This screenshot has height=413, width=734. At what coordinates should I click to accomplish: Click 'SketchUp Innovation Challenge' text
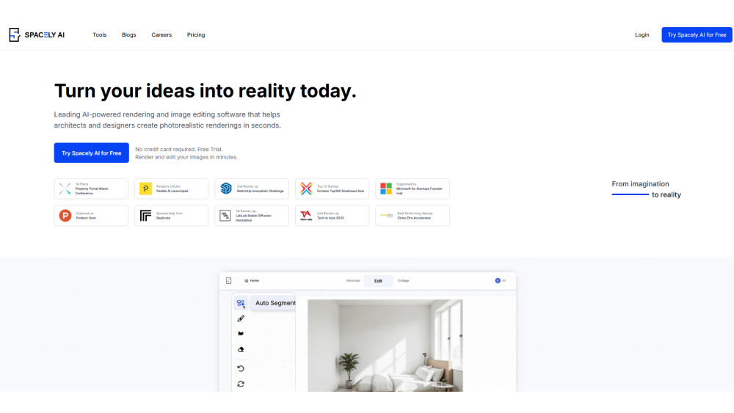pyautogui.click(x=261, y=191)
